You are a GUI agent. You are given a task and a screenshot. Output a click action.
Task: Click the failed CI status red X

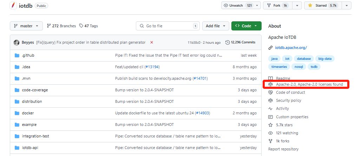tap(152, 42)
